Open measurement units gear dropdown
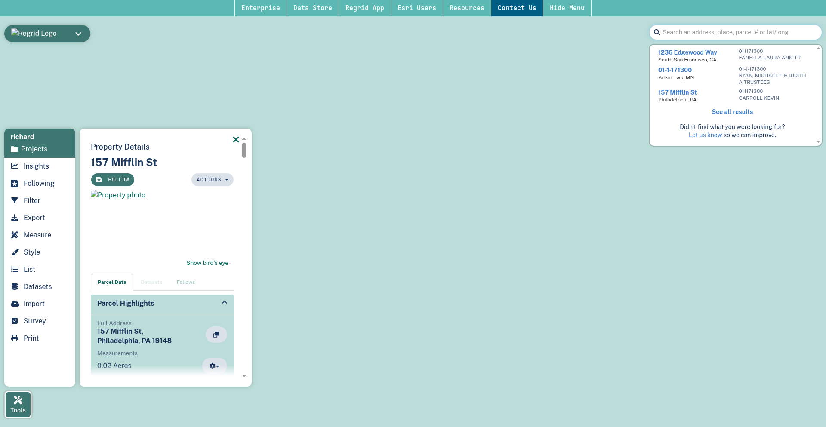 click(x=214, y=366)
